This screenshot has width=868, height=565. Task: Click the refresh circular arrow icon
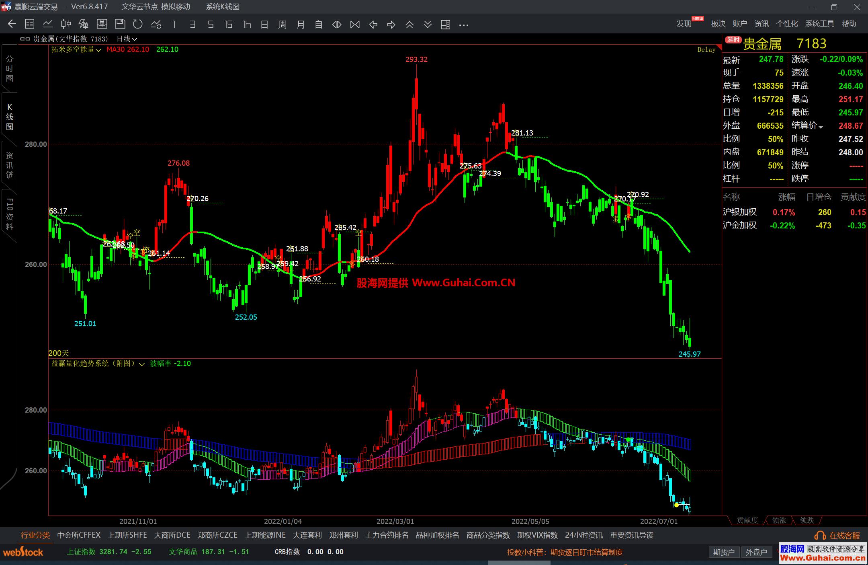point(138,25)
